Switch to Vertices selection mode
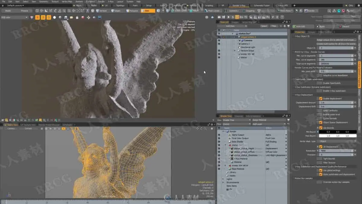 [x=101, y=11]
